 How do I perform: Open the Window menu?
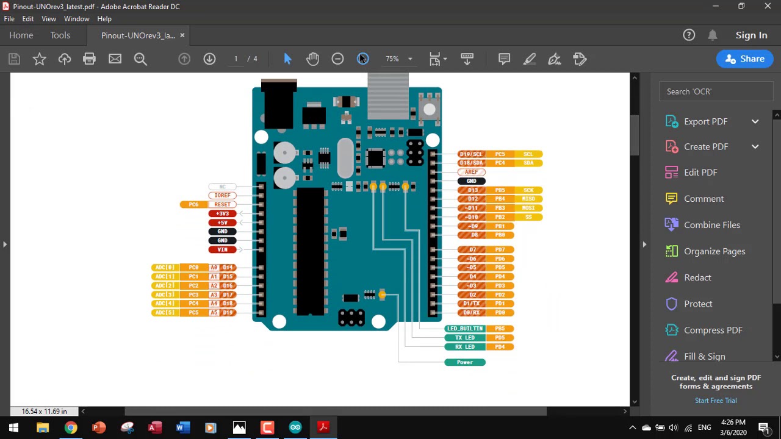[x=77, y=19]
